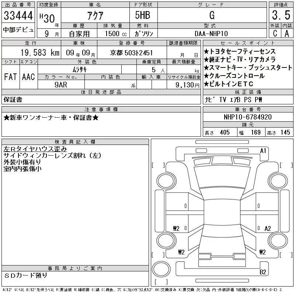Image resolution: width=295 pixels, height=295 pixels.
Task: Click genuine equipment line 'ナビ TV エアB PS PW'
Action: [x=233, y=100]
